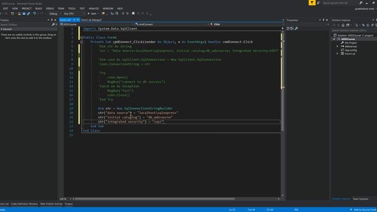Open the WINDOW menu
The height and width of the screenshot is (212, 377).
click(x=108, y=8)
